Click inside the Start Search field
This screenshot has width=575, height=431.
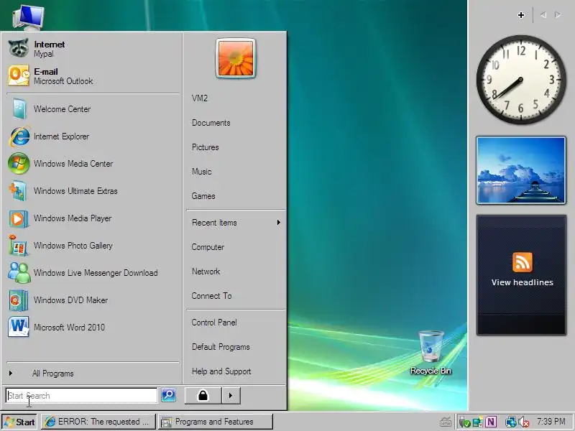(x=81, y=396)
